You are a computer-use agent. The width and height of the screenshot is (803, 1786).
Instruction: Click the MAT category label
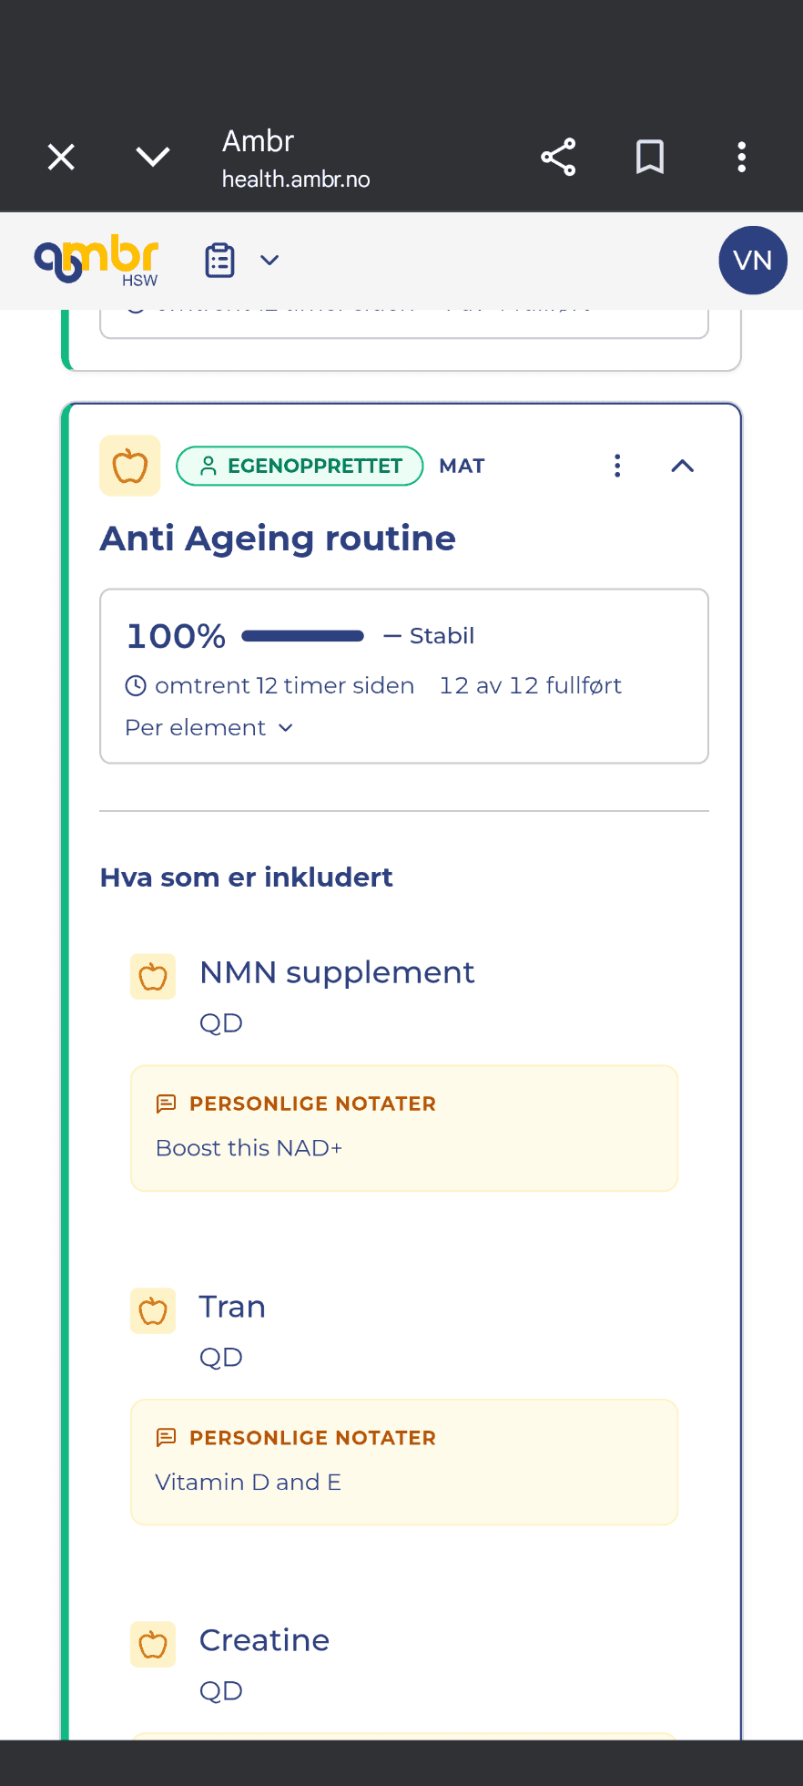pyautogui.click(x=462, y=466)
